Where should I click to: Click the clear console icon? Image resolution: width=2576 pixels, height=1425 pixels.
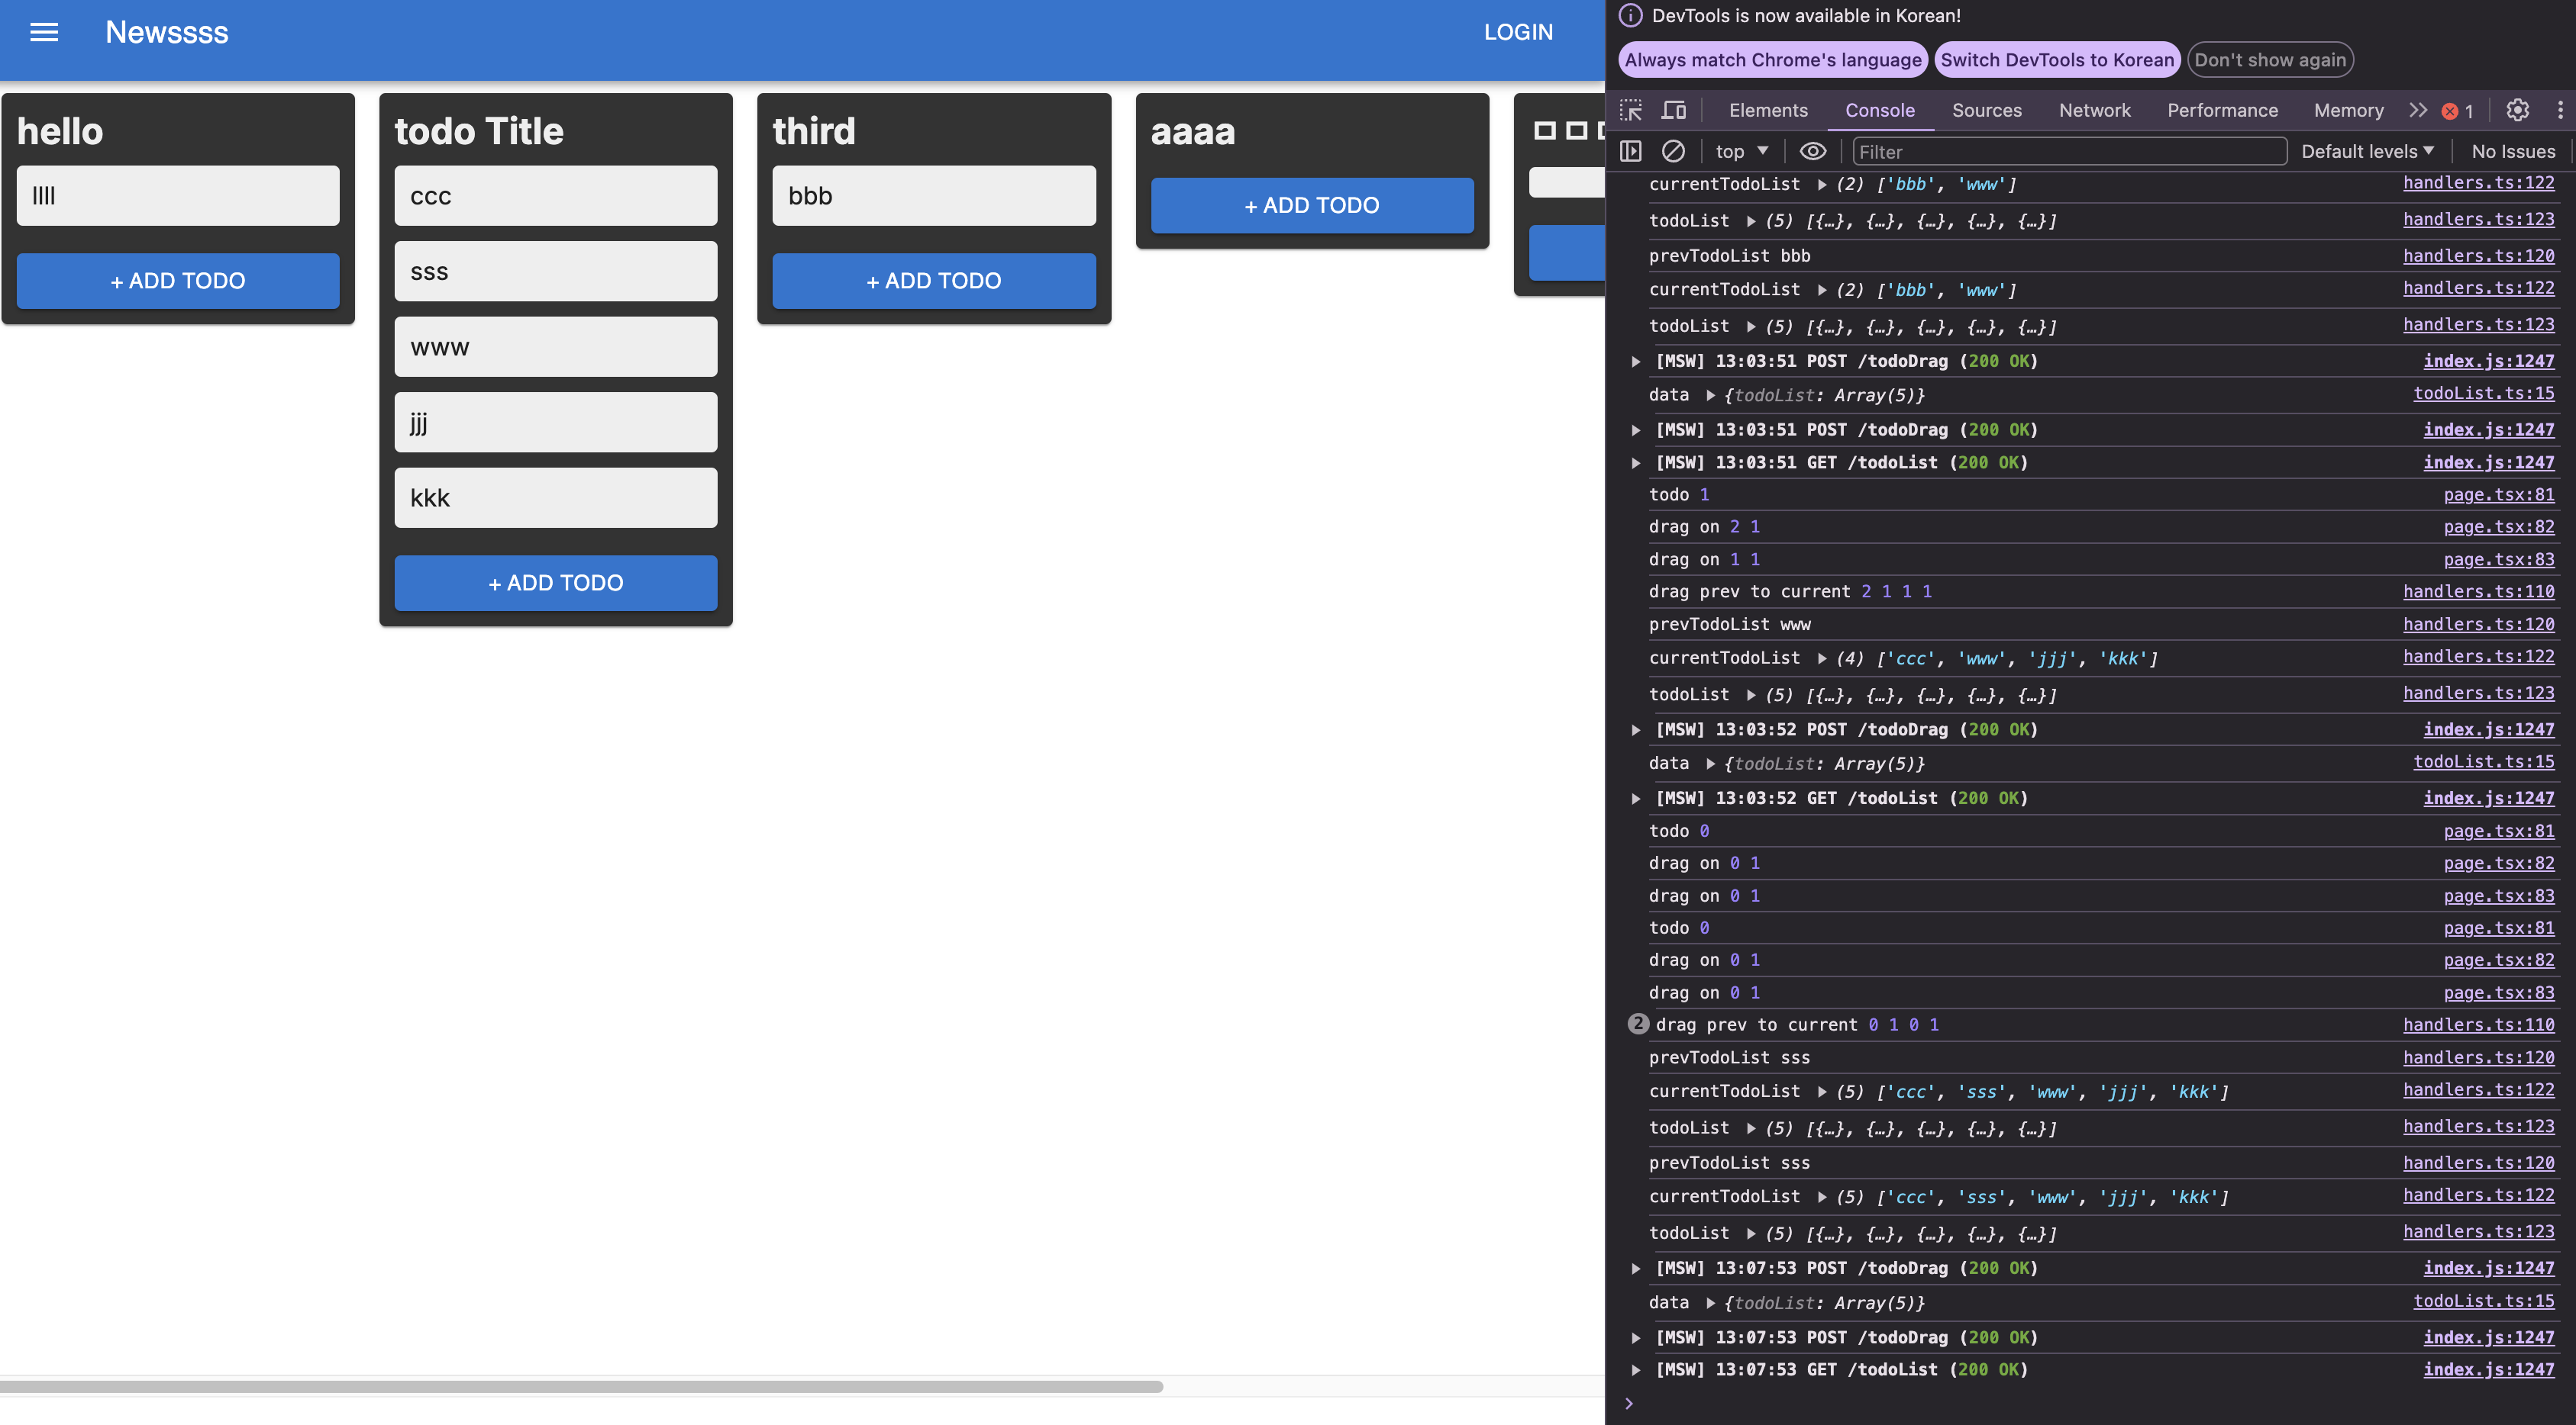(1673, 151)
